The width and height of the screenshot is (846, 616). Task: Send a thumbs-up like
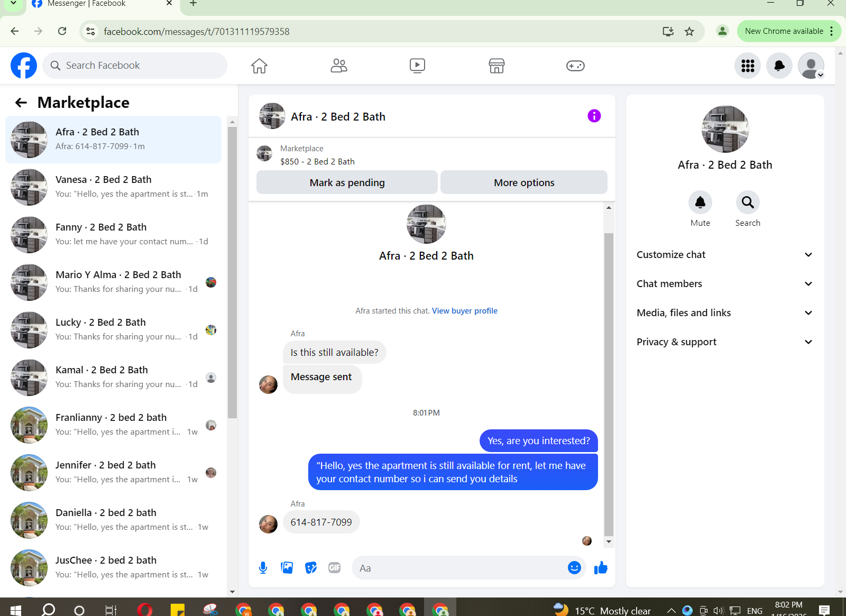click(601, 568)
